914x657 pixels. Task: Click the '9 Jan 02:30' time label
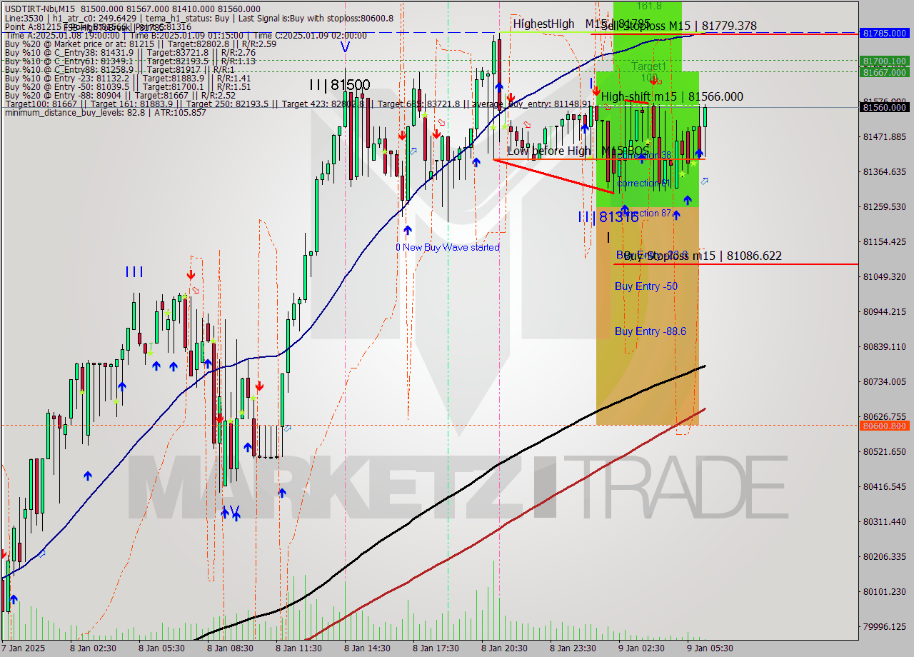coord(641,648)
